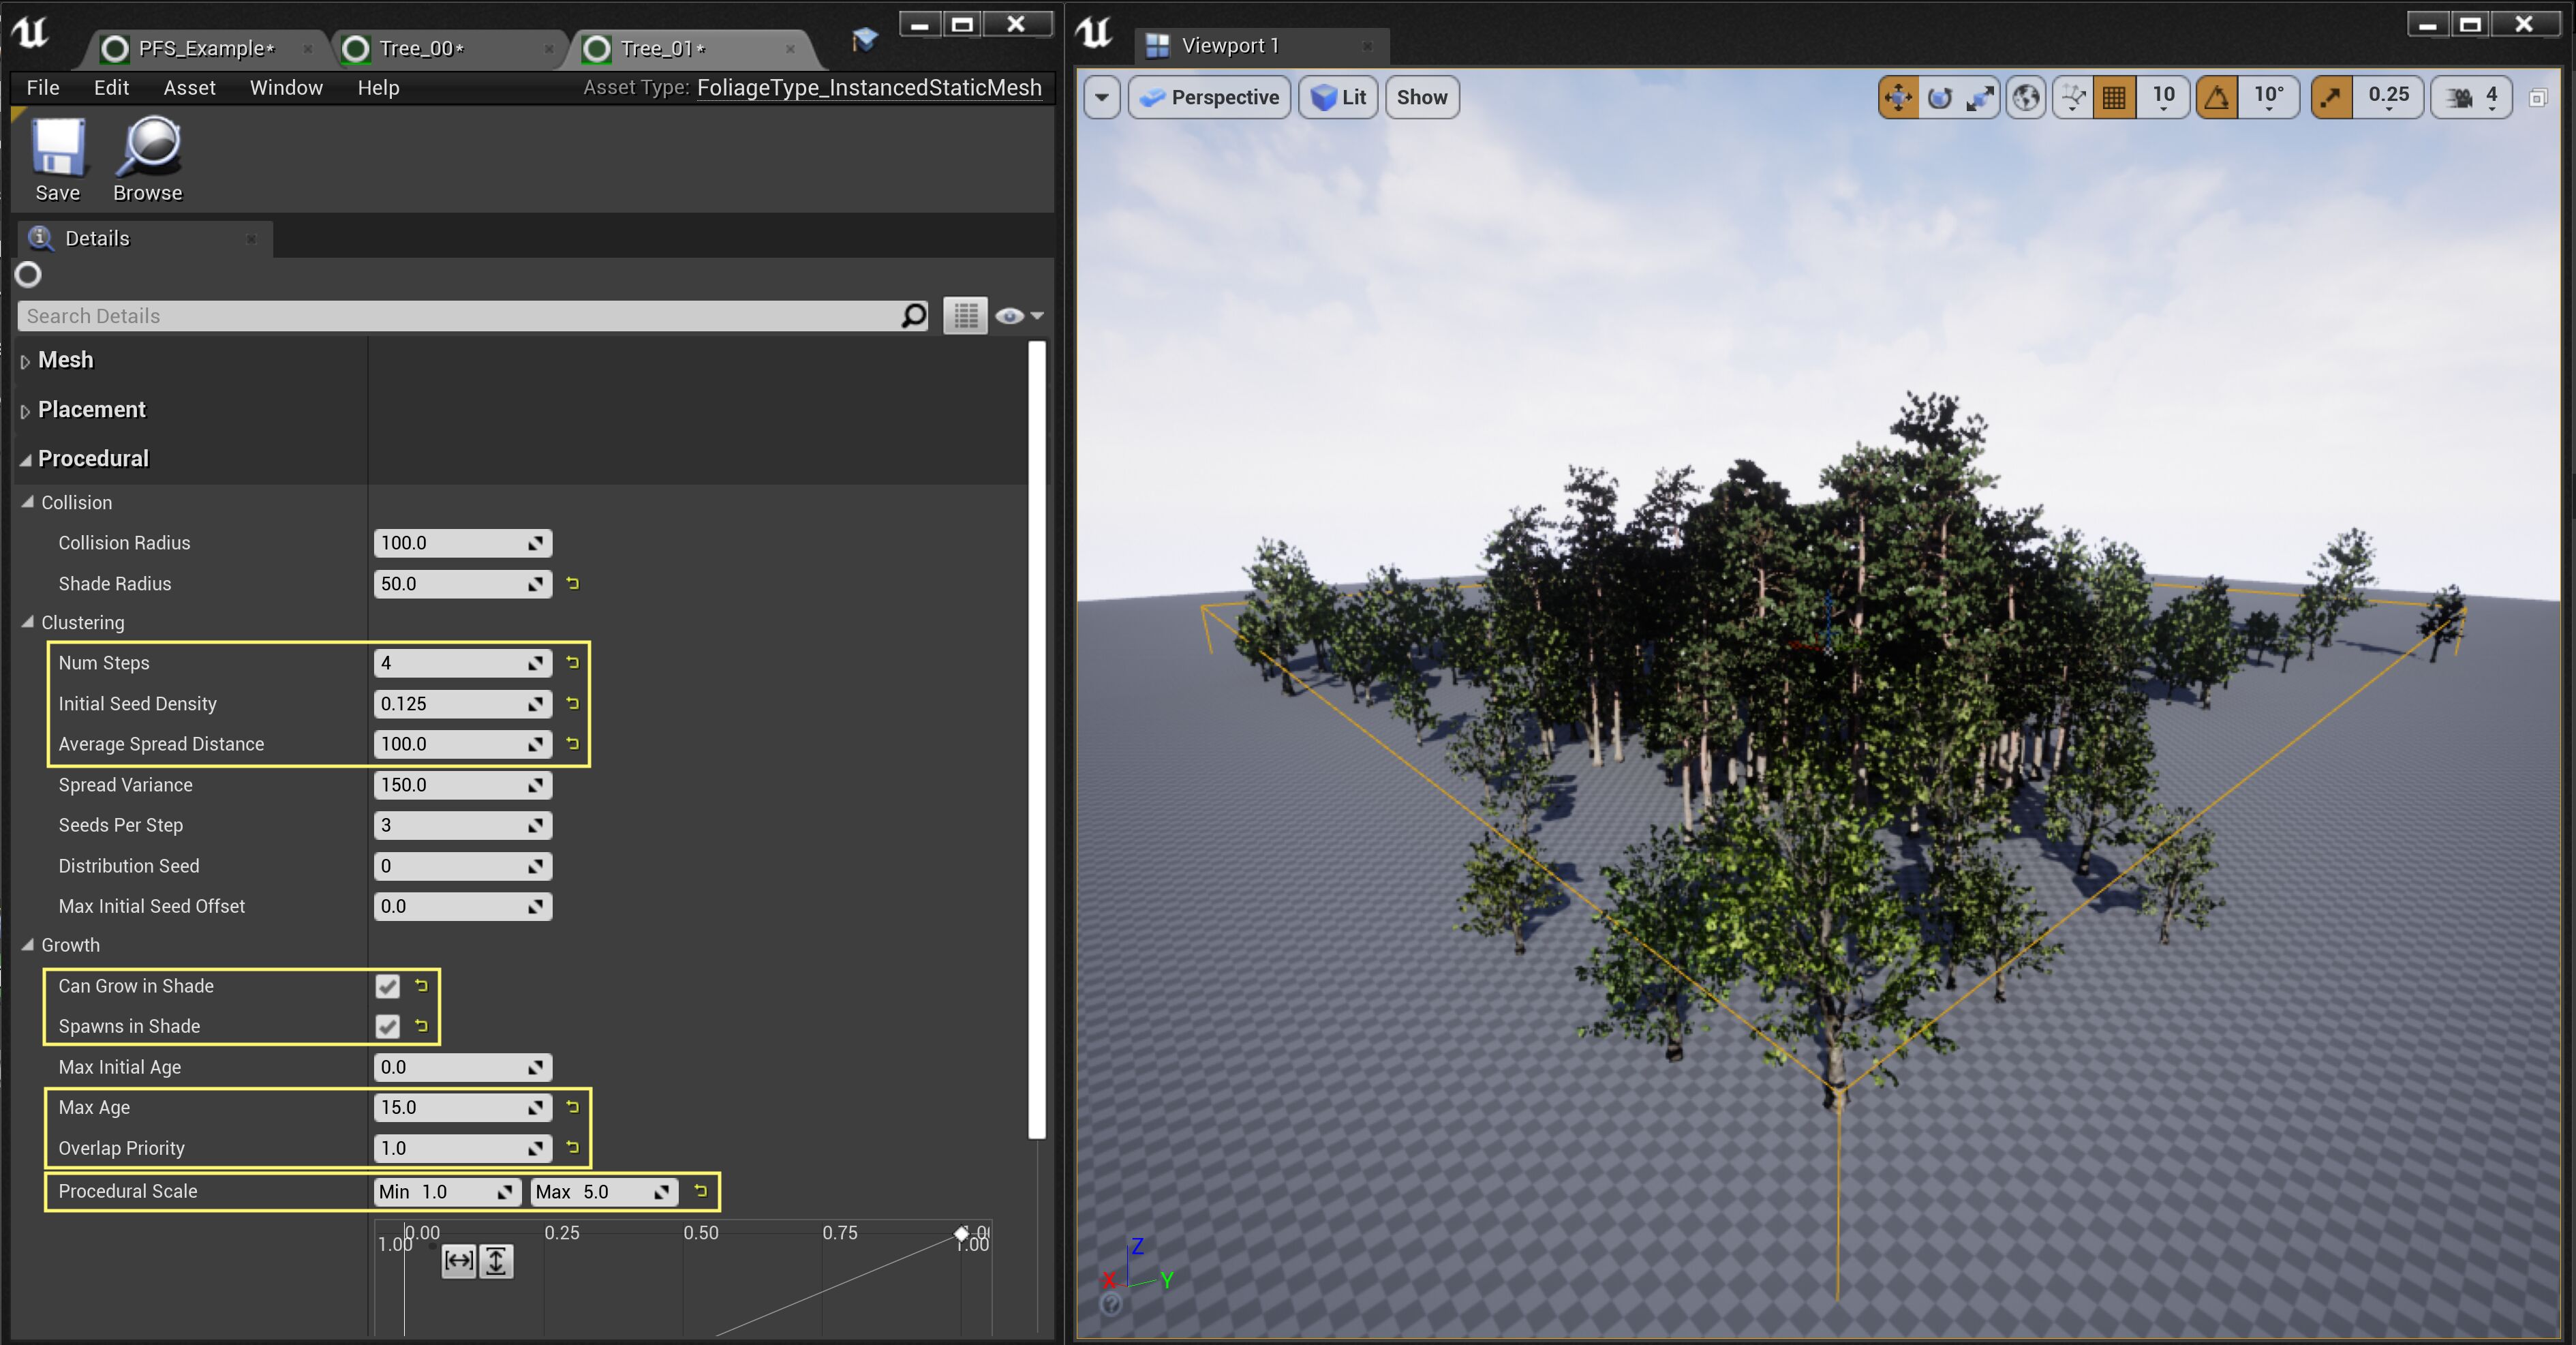
Task: Click the zoom-to-fit horizontal curve icon
Action: click(459, 1261)
